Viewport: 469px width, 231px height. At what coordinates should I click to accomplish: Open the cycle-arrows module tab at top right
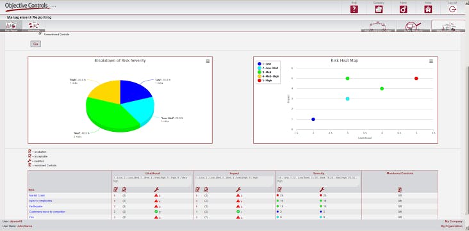pyautogui.click(x=378, y=26)
